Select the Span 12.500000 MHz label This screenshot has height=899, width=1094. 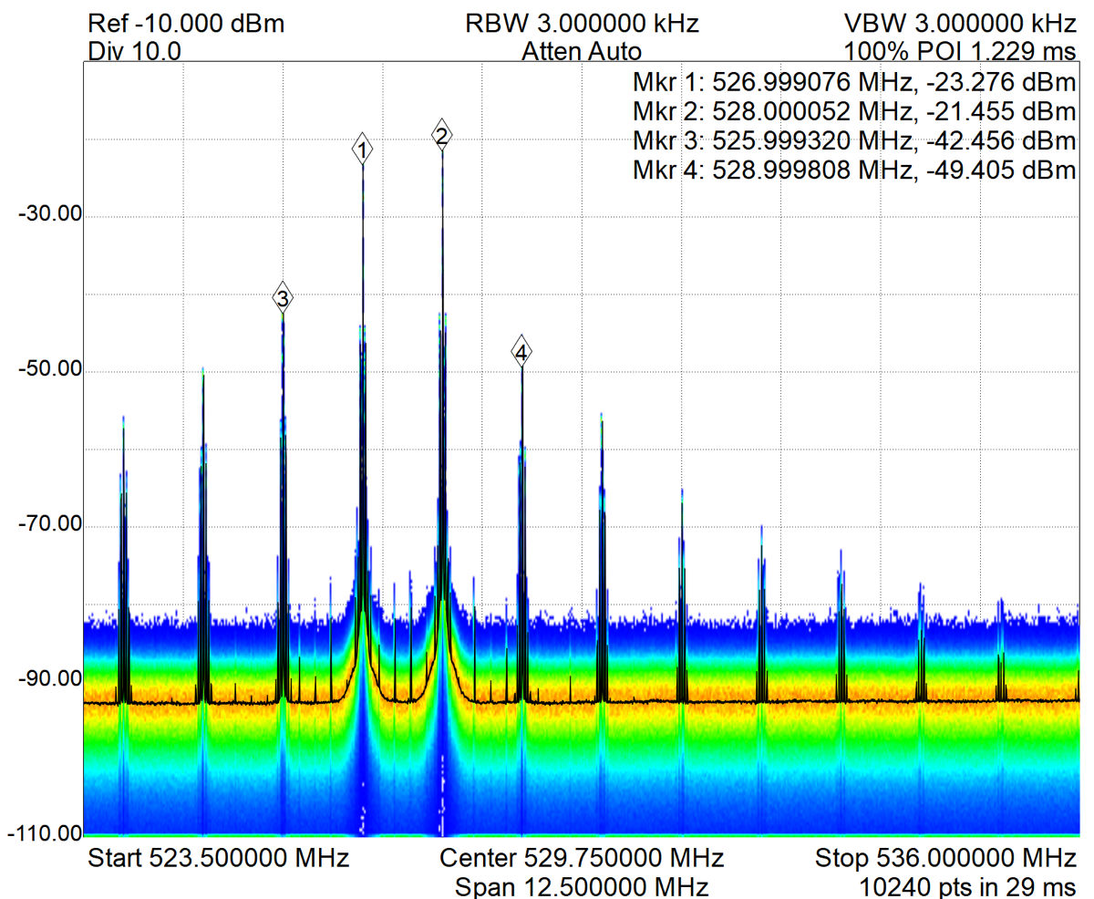[x=582, y=885]
